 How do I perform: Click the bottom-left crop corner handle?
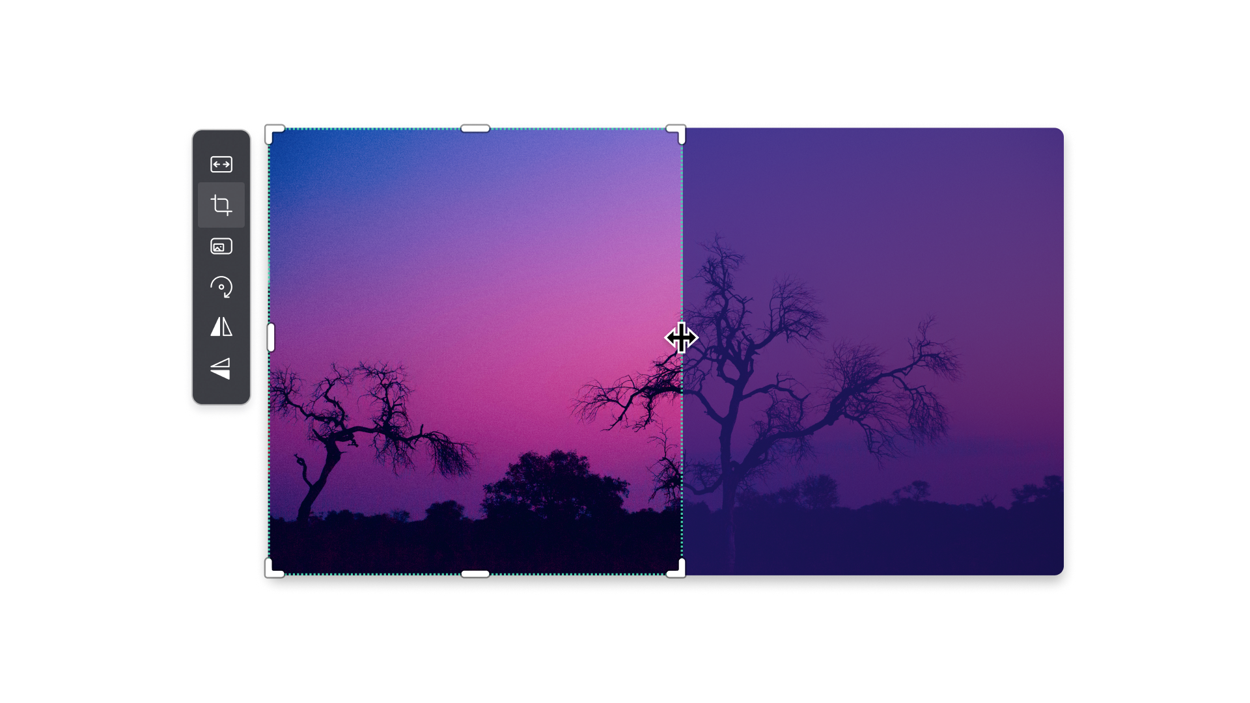pos(274,568)
